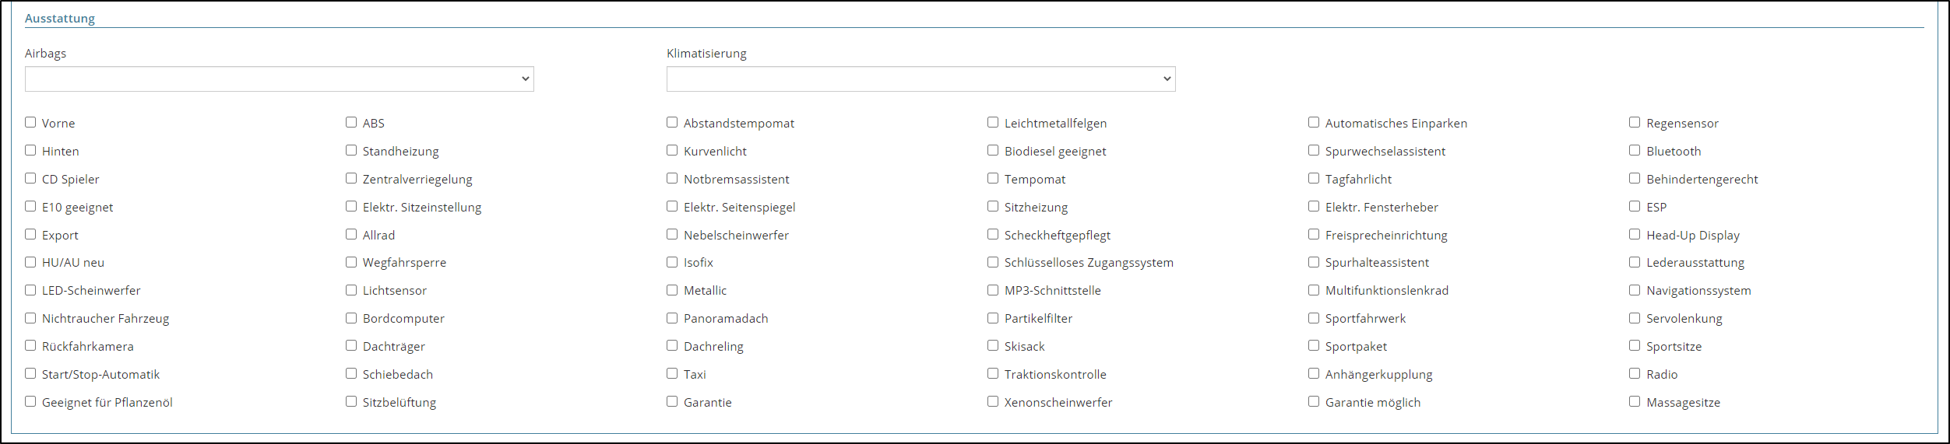Image resolution: width=1950 pixels, height=444 pixels.
Task: Select the Tempomat checkbox
Action: (x=993, y=178)
